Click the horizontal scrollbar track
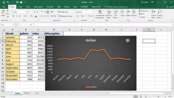 pyautogui.click(x=139, y=93)
